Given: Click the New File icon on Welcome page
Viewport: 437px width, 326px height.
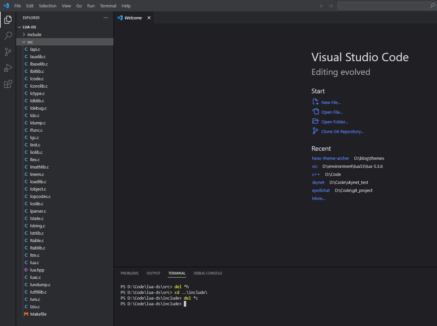Looking at the screenshot, I should click(x=315, y=102).
